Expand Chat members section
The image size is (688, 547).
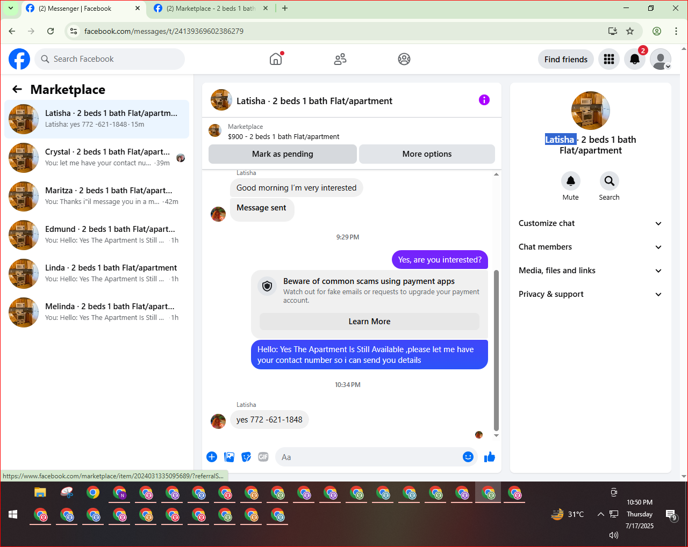tap(590, 247)
